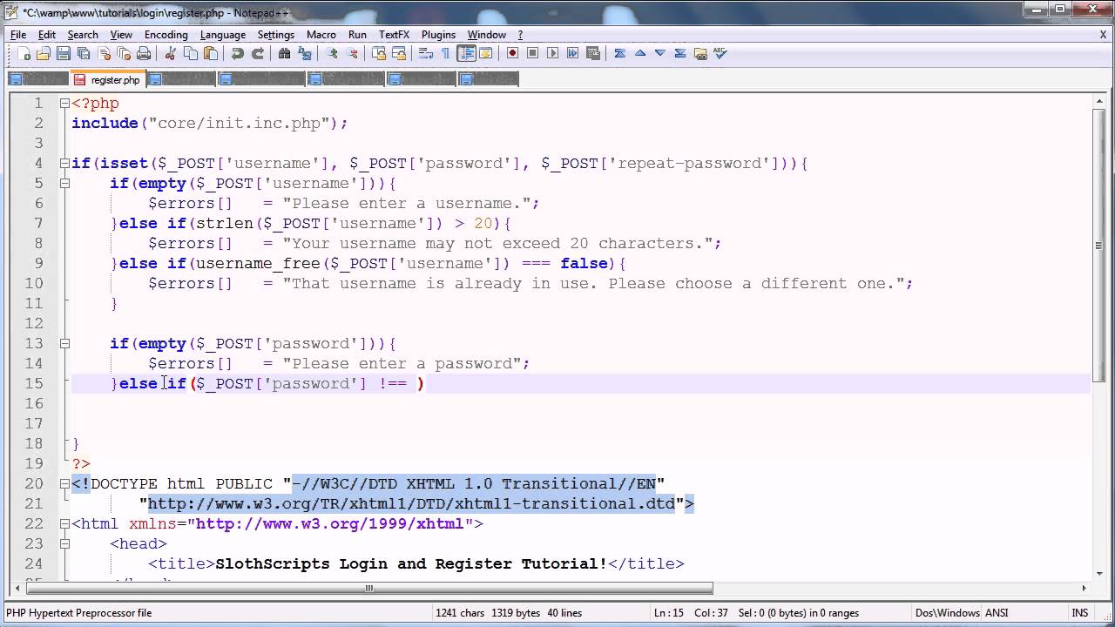Open the Language menu

(x=223, y=35)
